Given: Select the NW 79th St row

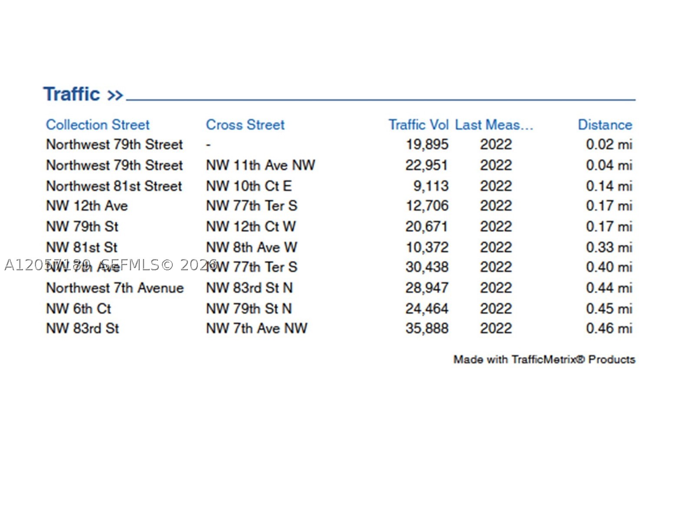Looking at the screenshot, I should [339, 226].
